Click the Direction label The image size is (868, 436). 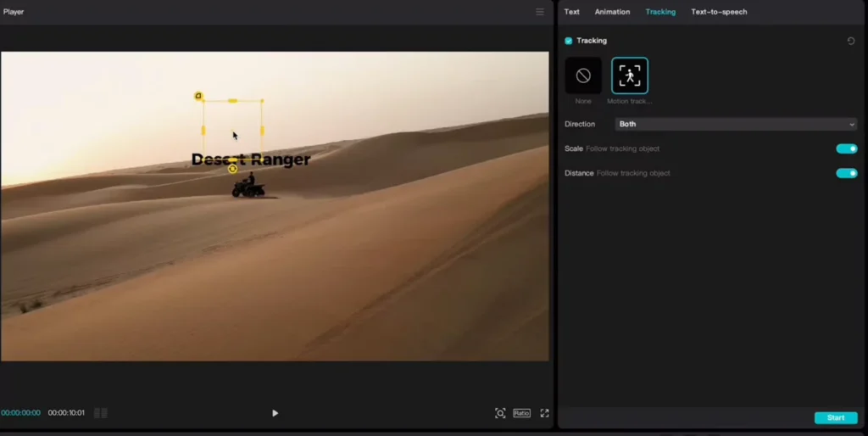(x=580, y=124)
